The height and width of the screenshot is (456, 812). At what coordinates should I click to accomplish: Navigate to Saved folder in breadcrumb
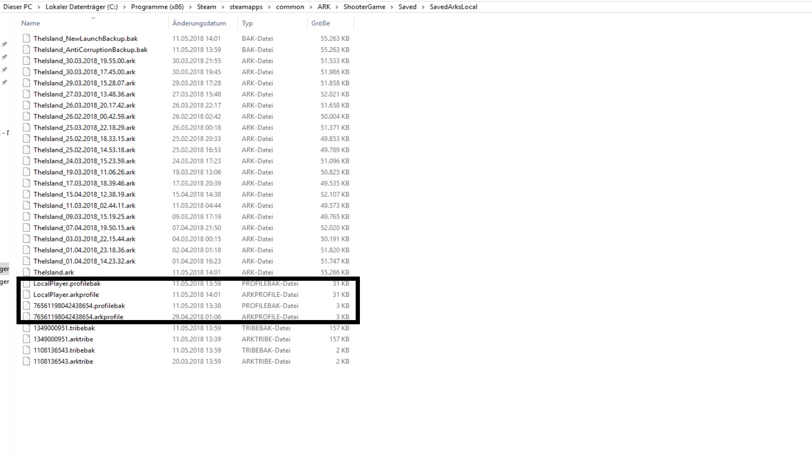pyautogui.click(x=407, y=7)
